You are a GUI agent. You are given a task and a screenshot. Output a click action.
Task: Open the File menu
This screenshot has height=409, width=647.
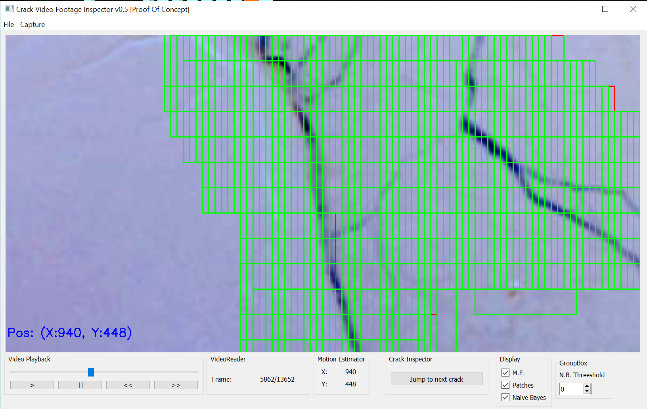[x=9, y=25]
